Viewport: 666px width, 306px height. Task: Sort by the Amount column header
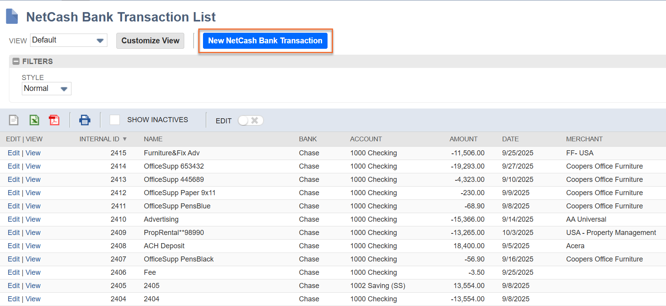point(463,139)
